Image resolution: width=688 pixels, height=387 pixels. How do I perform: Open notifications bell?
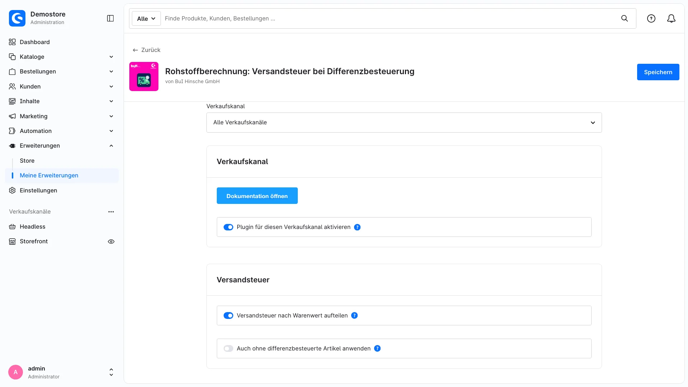tap(671, 18)
